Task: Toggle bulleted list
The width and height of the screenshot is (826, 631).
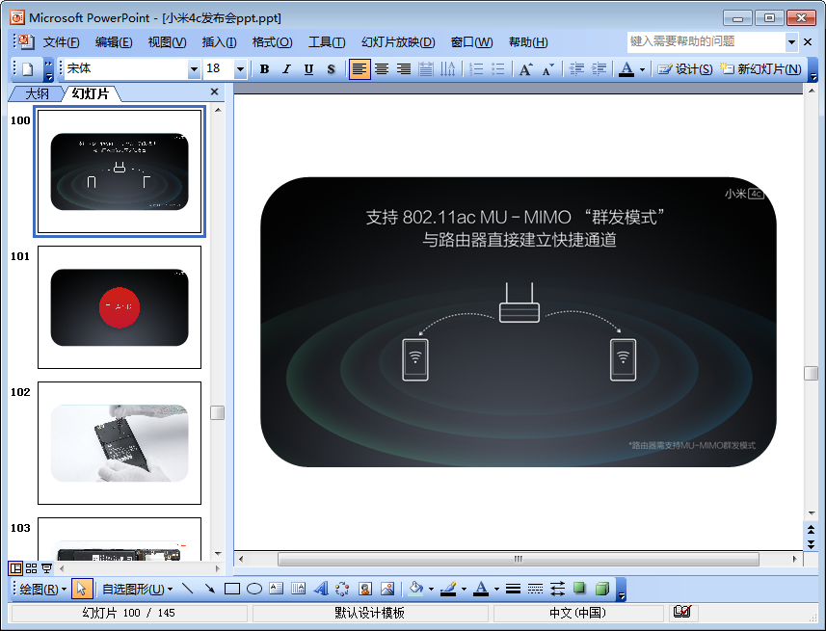Action: (x=497, y=69)
